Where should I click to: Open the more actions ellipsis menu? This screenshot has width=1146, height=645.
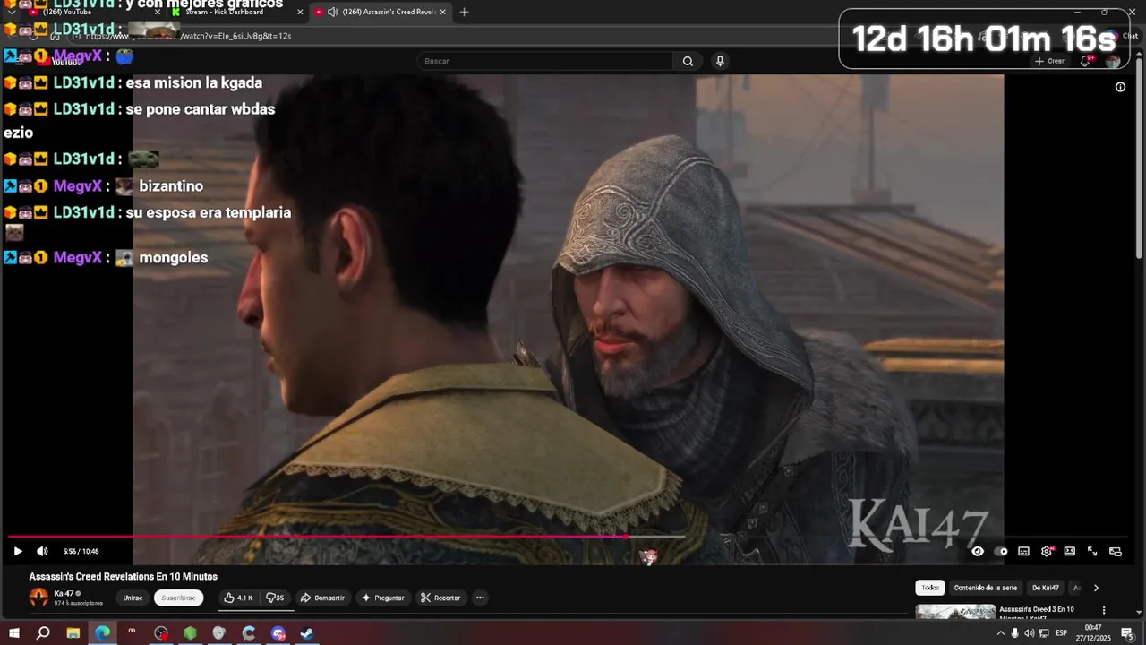(x=480, y=598)
